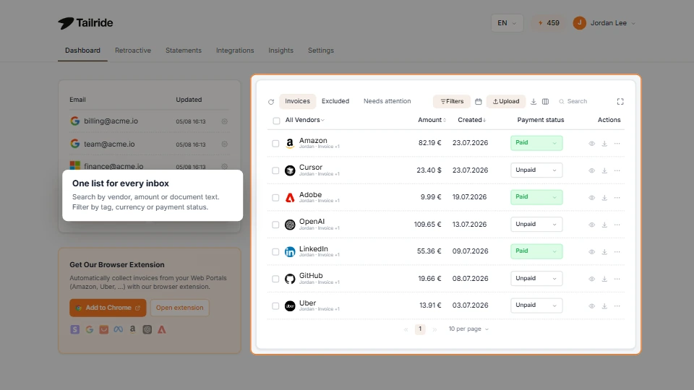Open more actions for LinkedIn invoice
694x390 pixels.
[617, 252]
